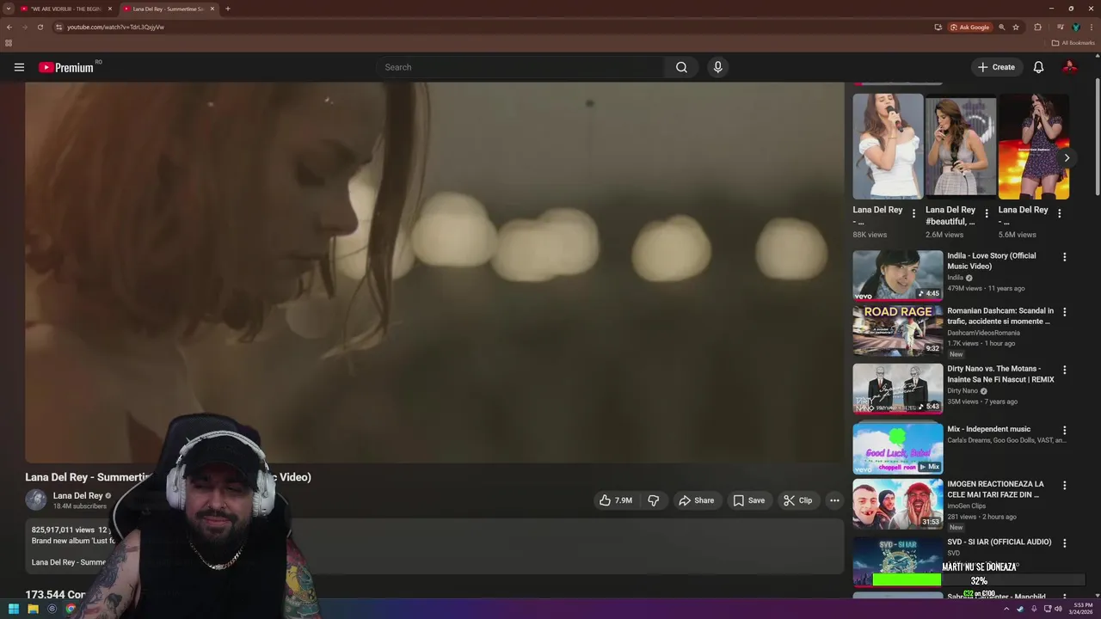Open options for Romanian Dashcam video
The width and height of the screenshot is (1101, 619).
[1064, 312]
